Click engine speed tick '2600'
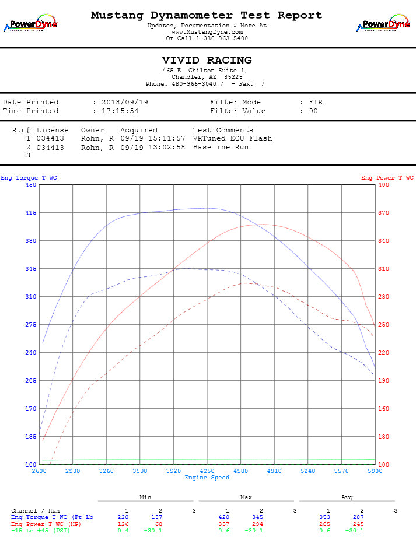The height and width of the screenshot is (547, 416). coord(39,471)
